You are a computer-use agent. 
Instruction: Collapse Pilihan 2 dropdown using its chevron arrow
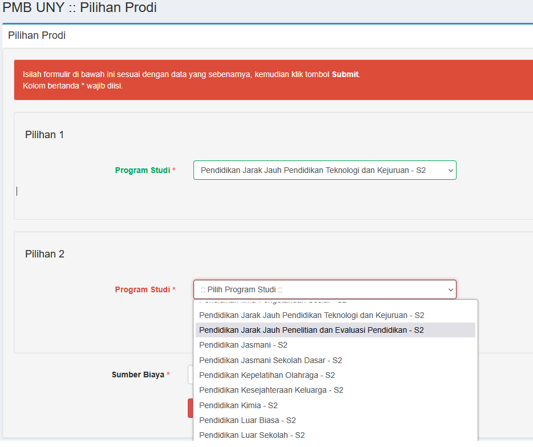pos(450,290)
